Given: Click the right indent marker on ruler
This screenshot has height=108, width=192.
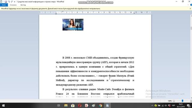Looking at the screenshot, I should click(134, 13).
